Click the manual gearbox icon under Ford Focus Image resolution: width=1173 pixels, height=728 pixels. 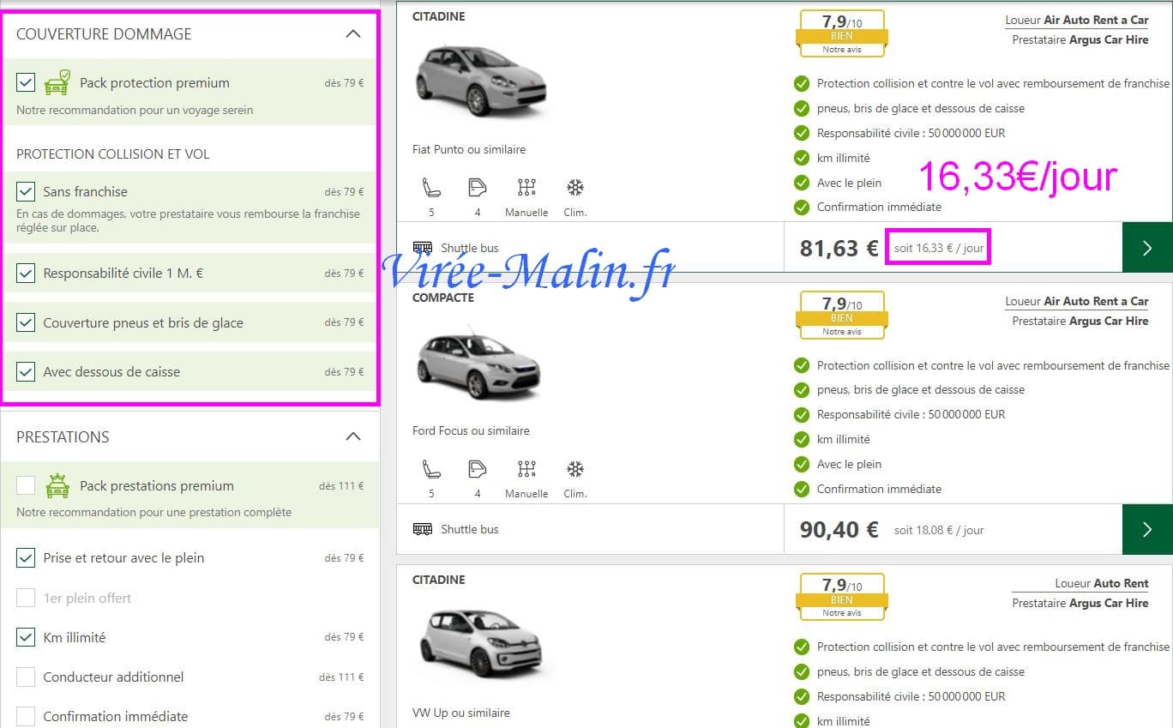pyautogui.click(x=526, y=469)
